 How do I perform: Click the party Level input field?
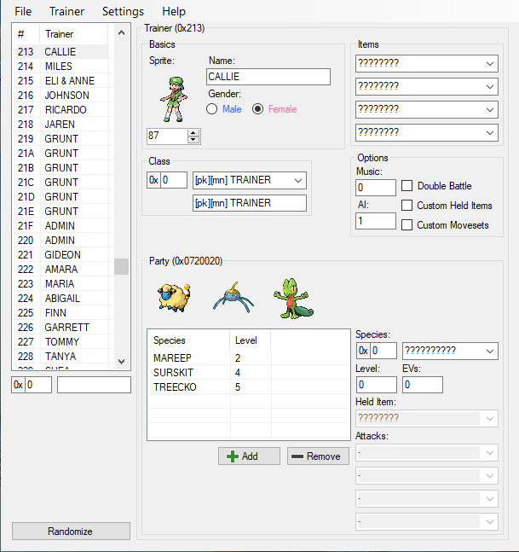click(x=376, y=385)
